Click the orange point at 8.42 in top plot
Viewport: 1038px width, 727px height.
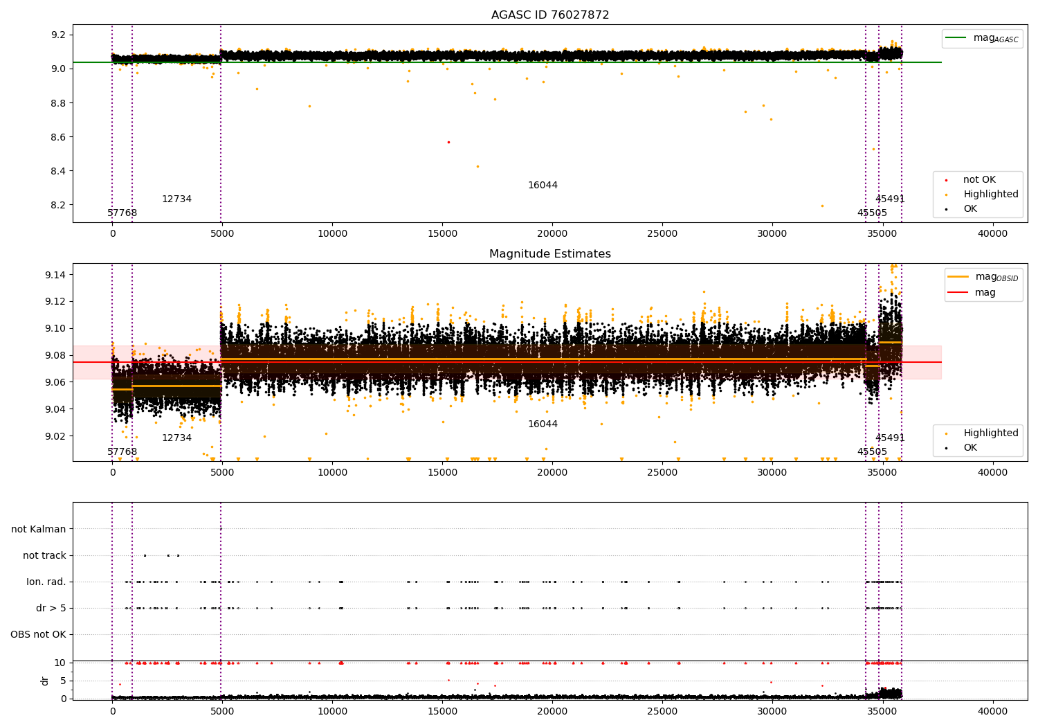tap(477, 166)
